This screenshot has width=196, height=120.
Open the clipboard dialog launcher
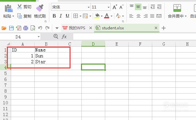click(46, 22)
